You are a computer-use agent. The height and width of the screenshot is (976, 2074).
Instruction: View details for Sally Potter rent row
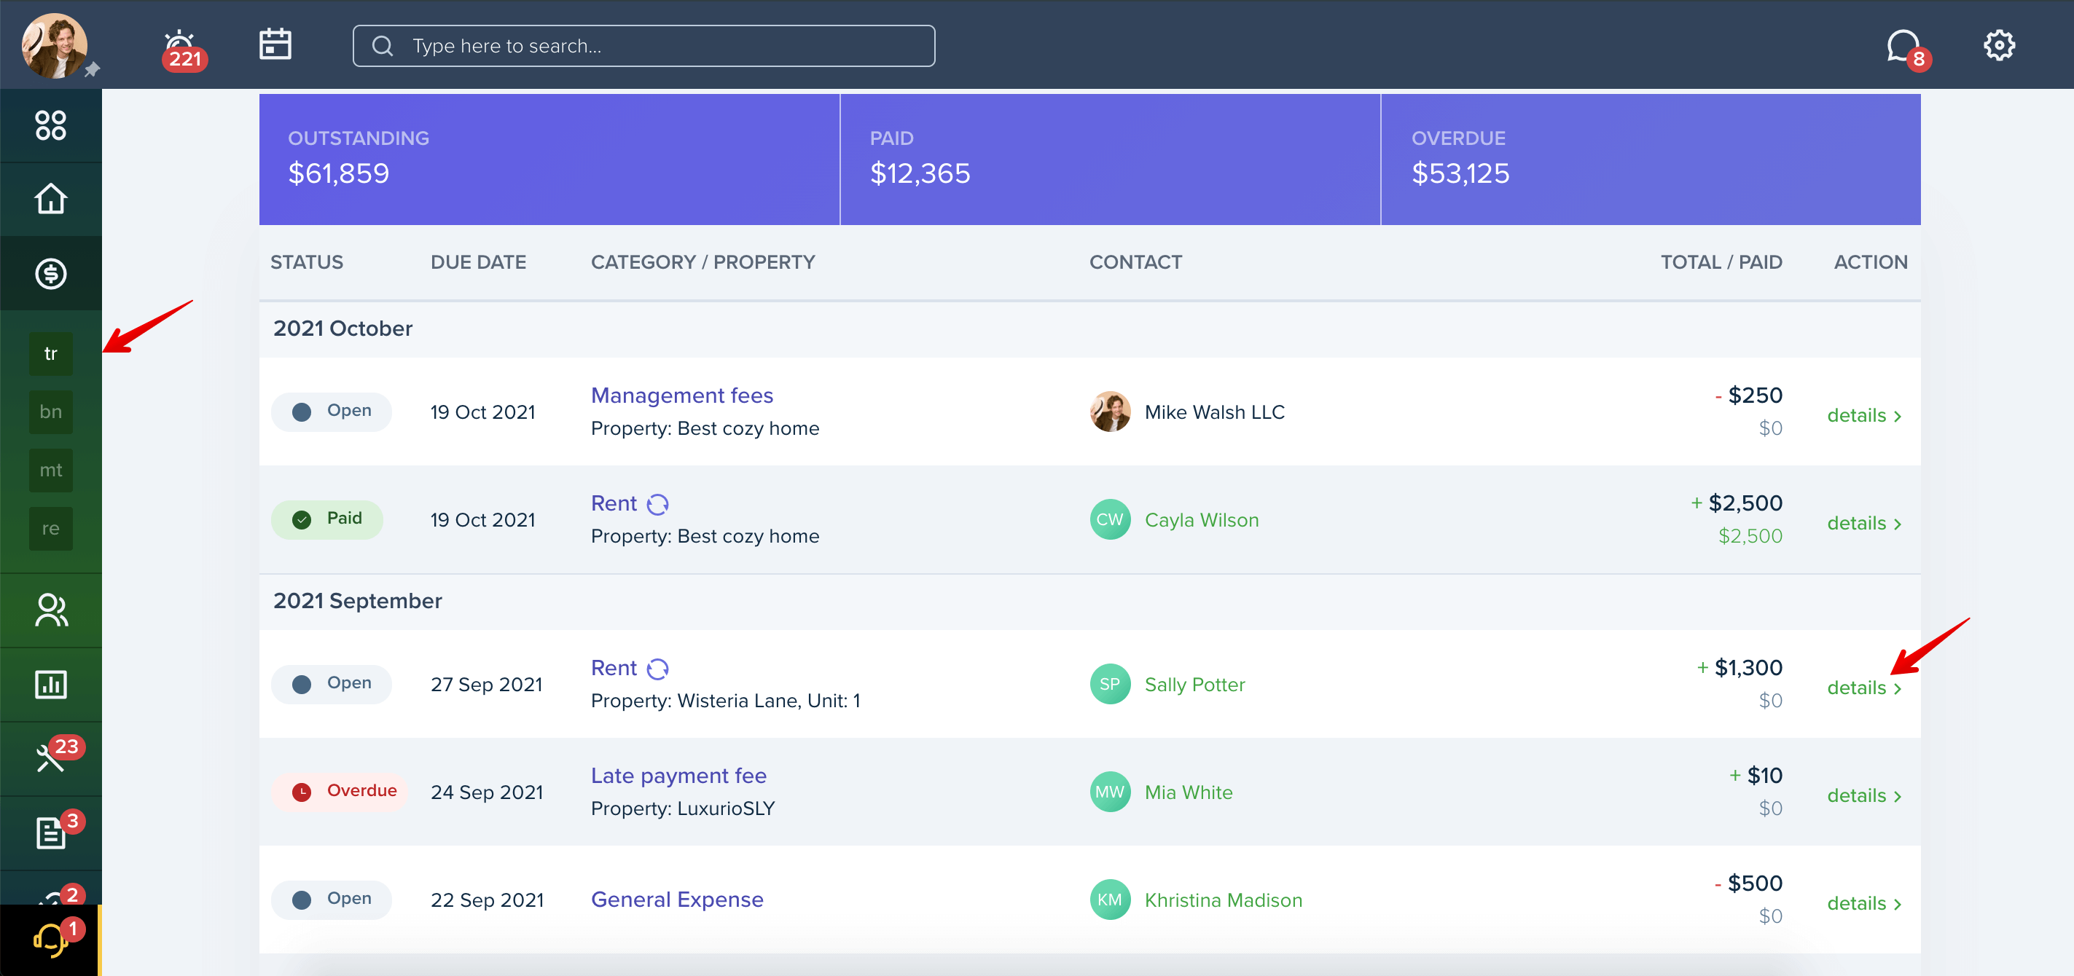click(x=1864, y=688)
